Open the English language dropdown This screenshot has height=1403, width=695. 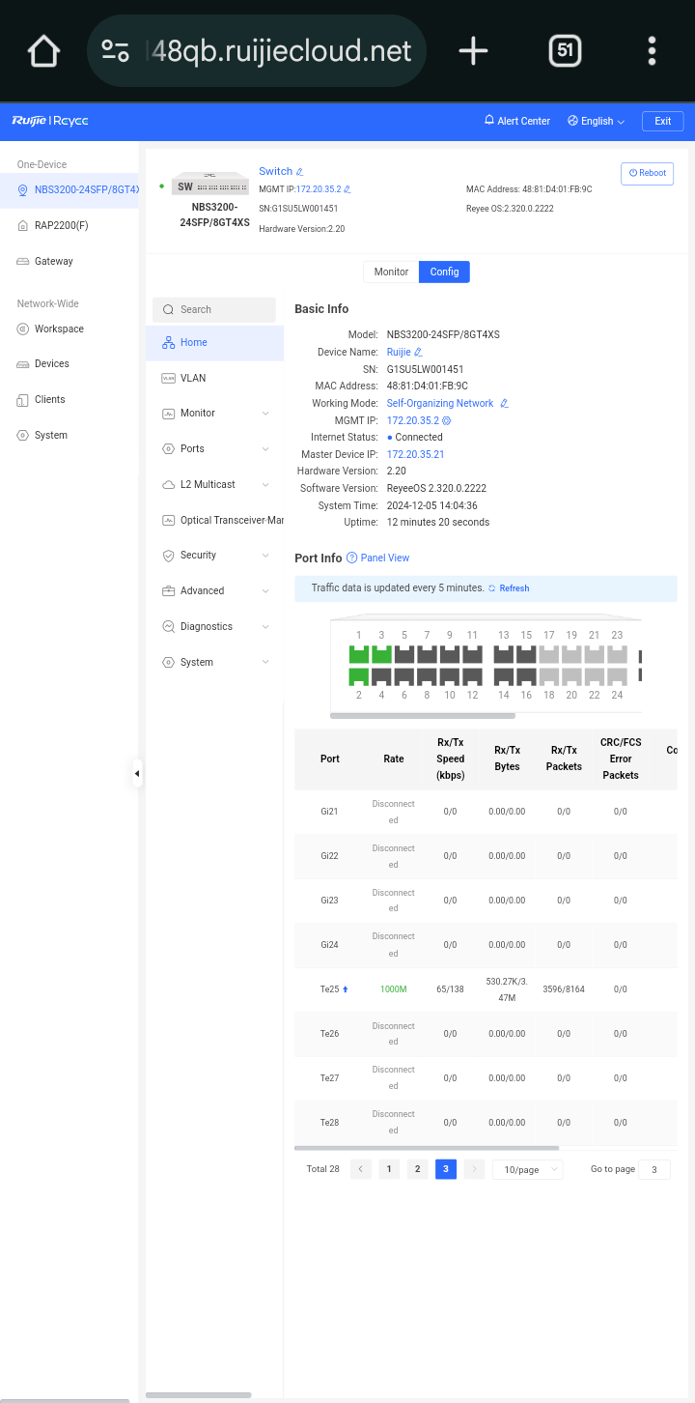click(597, 121)
